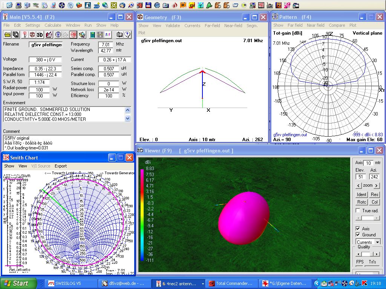Click the Comment text box with G5RV original
Screen dimensions: 386x289
point(67,143)
